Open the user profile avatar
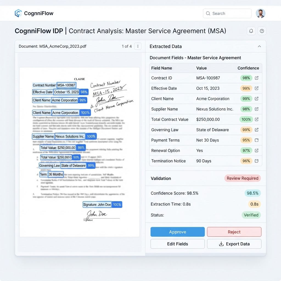The height and width of the screenshot is (281, 281). (x=260, y=13)
